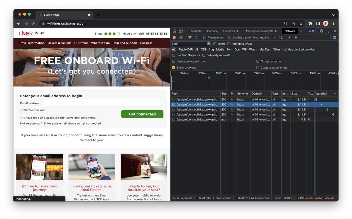Switch to the Elements tab

coord(195,31)
